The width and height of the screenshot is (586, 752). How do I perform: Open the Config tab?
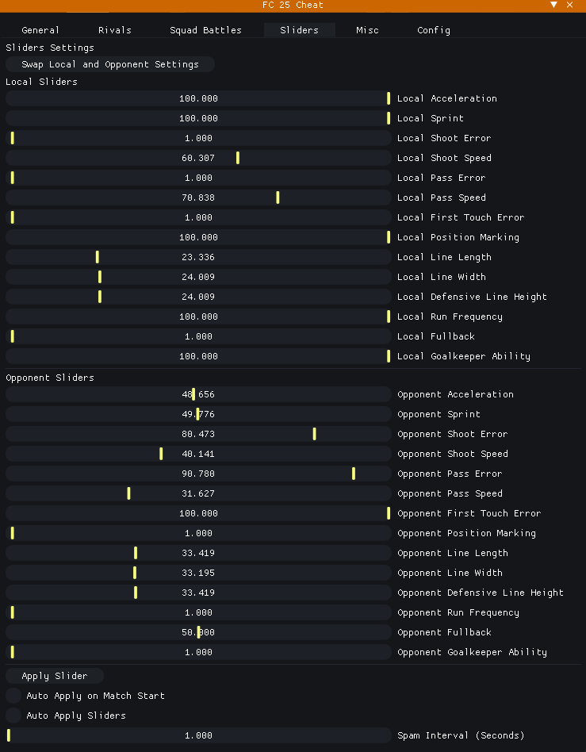(x=434, y=30)
